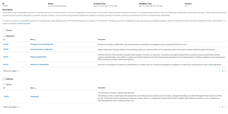Open Privileged Account Management mitigation
Image resolution: width=228 pixels, height=114 pixels.
(x=42, y=44)
